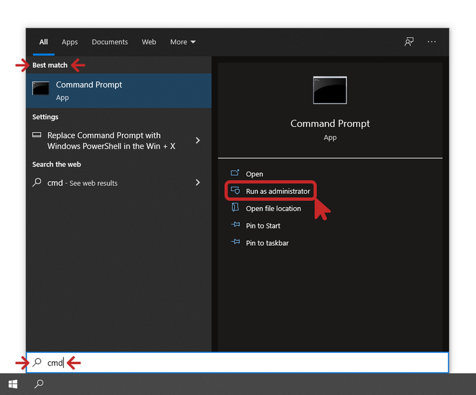Click the Windows Start button on taskbar
This screenshot has height=395, width=476.
pos(13,384)
